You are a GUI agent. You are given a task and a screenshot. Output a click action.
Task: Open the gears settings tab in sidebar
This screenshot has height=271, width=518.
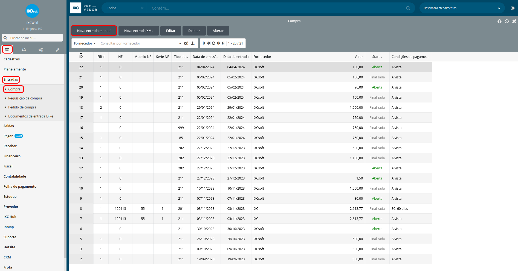click(41, 50)
